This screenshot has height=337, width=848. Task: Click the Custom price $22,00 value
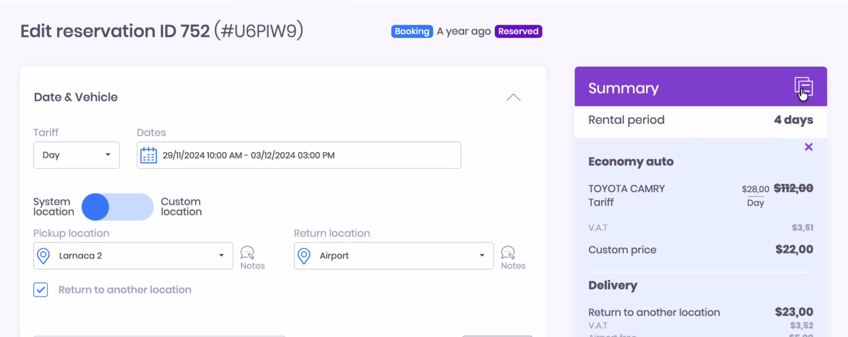[794, 250]
